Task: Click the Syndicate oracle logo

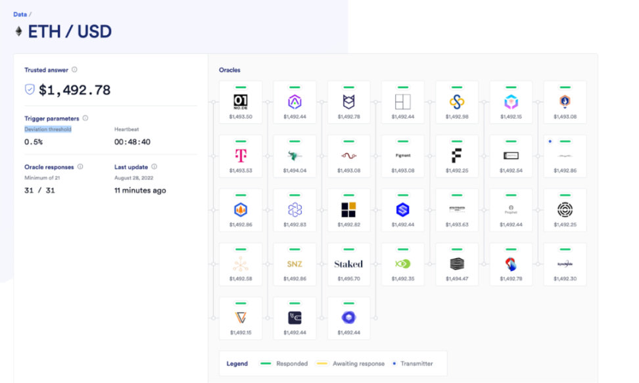Action: tap(565, 263)
